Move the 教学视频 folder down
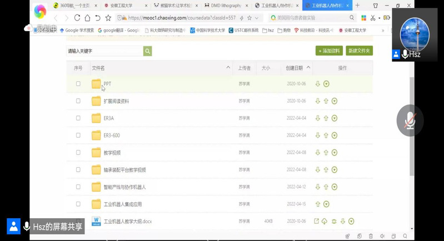This screenshot has width=444, height=241. coord(318,153)
